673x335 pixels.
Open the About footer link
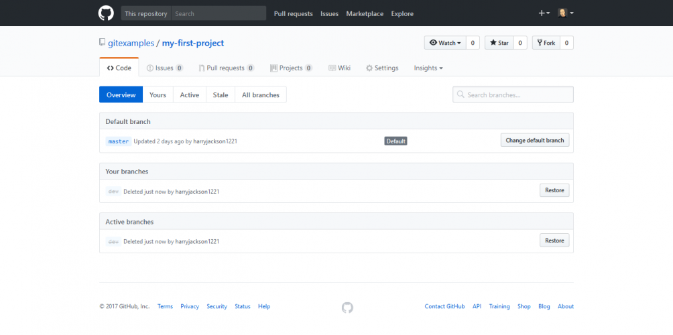point(566,306)
